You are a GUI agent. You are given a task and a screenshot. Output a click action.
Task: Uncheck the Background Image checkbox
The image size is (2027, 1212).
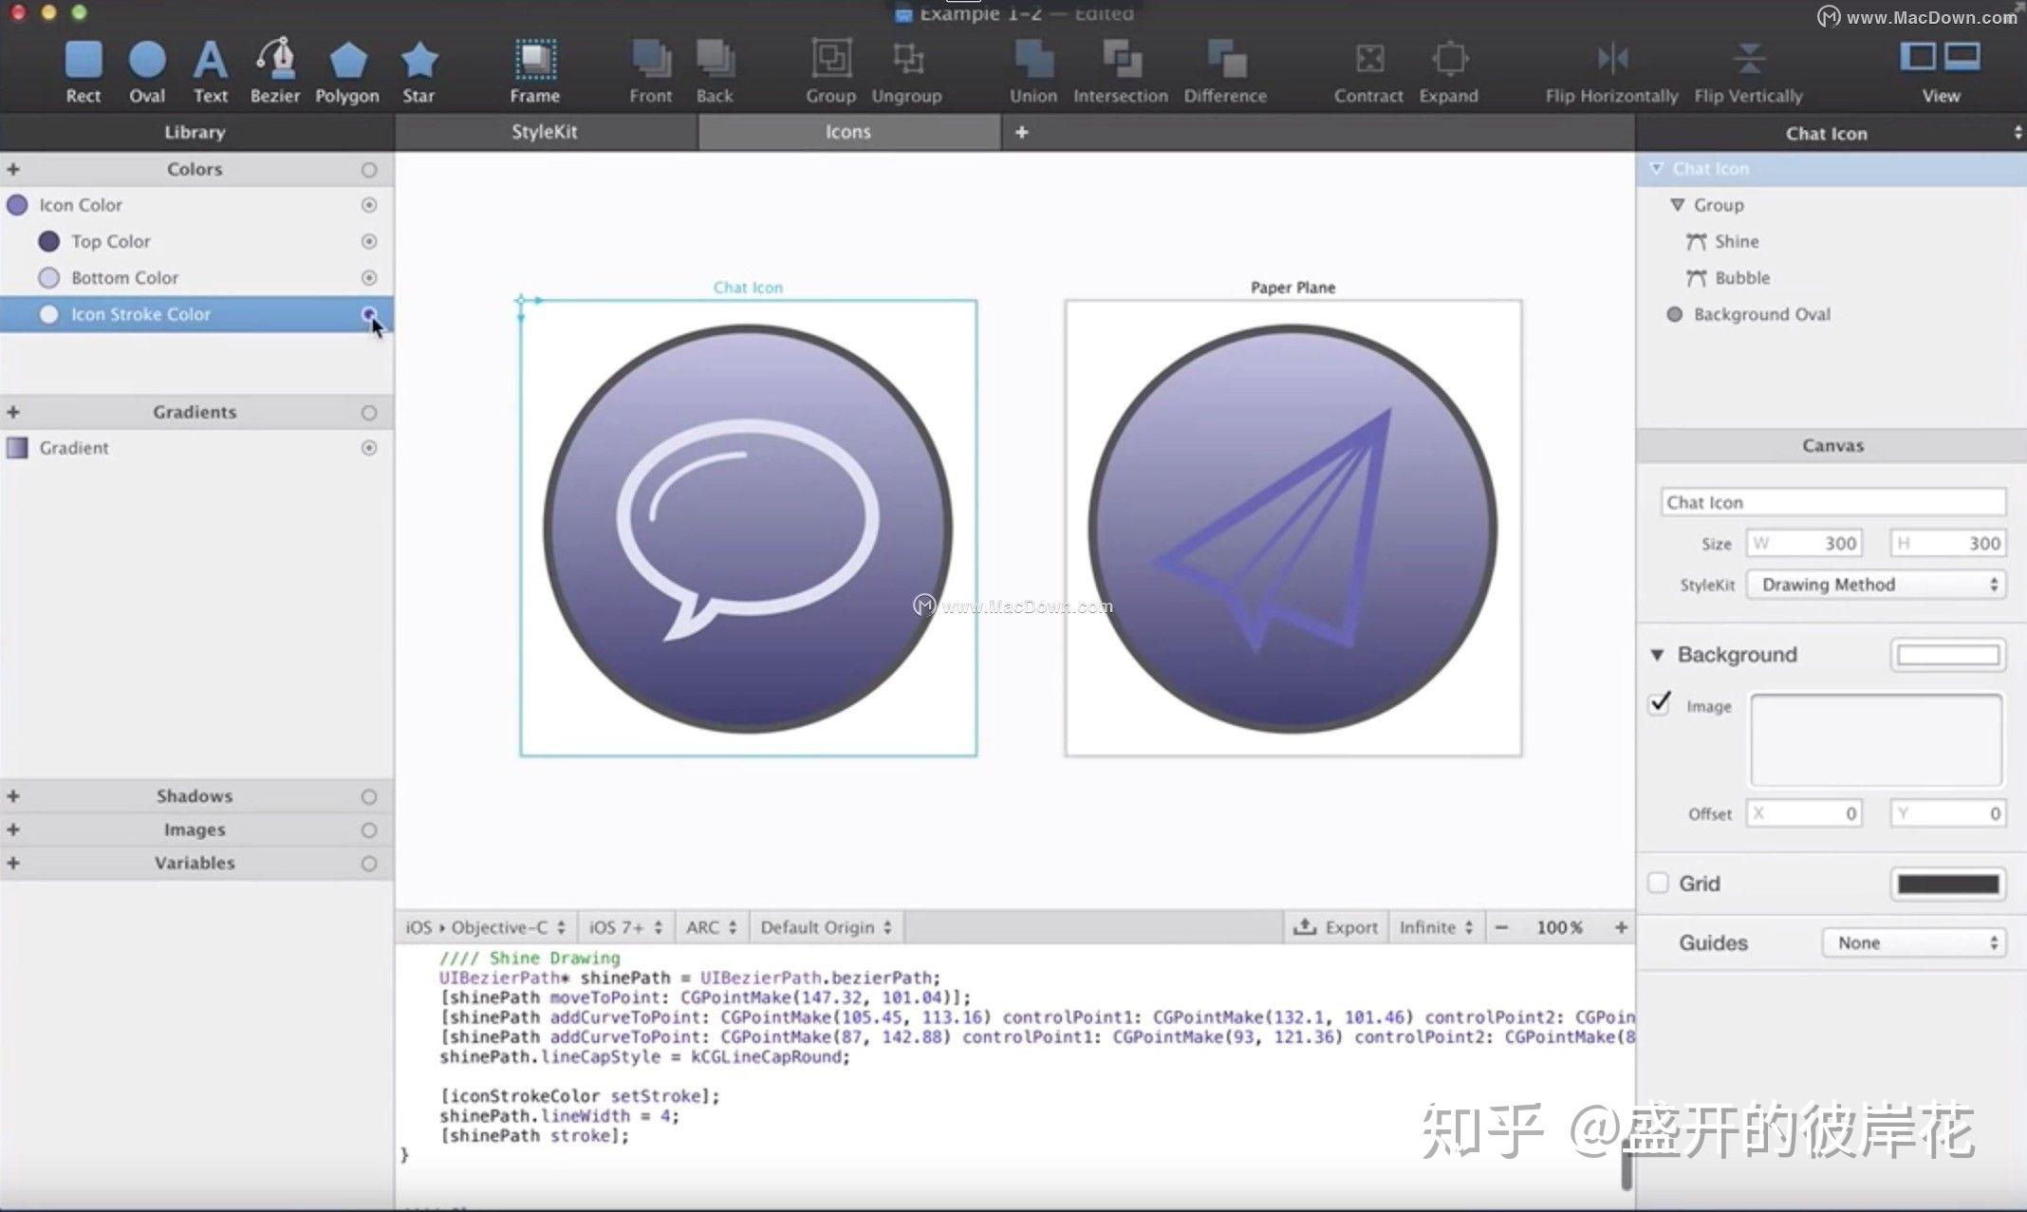point(1660,704)
